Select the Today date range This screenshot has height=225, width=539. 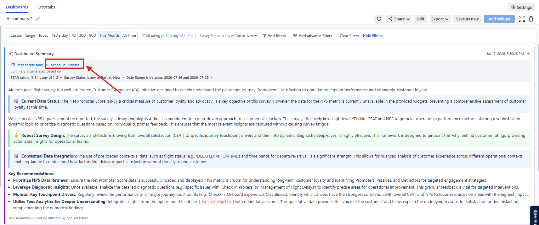(43, 35)
